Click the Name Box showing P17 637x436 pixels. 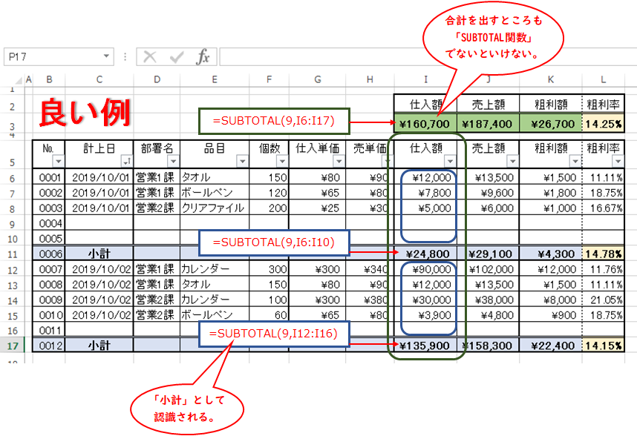[52, 57]
